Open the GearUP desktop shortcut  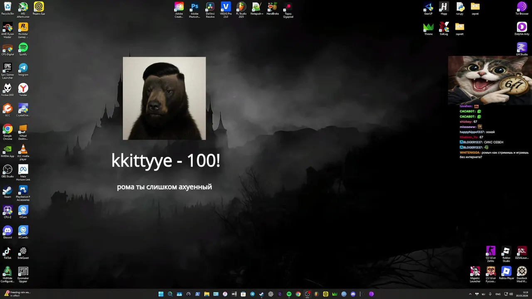point(429,8)
